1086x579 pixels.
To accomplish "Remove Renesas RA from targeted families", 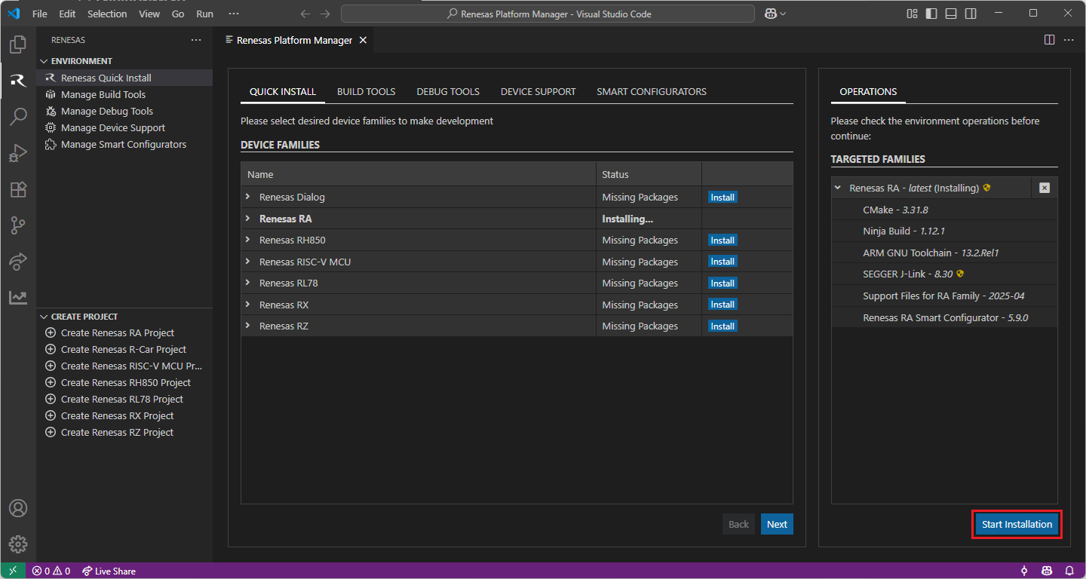I will pos(1045,188).
